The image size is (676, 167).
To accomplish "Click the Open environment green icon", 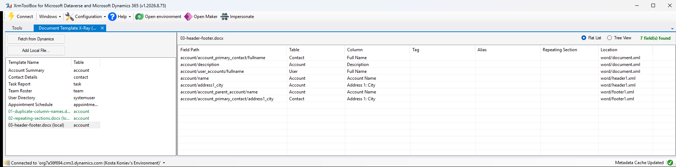I will pos(139,17).
